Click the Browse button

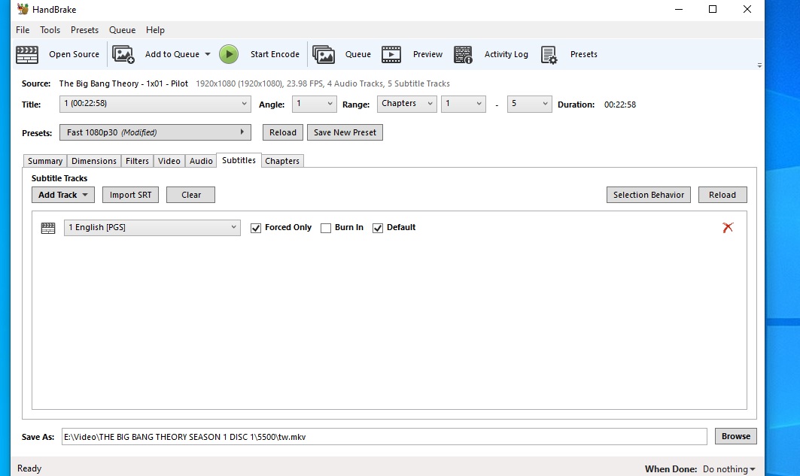(736, 436)
